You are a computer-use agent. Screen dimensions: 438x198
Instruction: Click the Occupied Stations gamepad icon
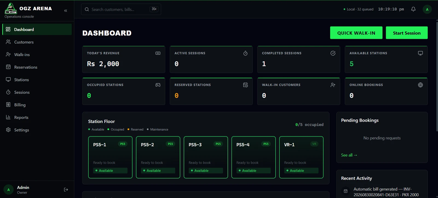[x=158, y=85]
